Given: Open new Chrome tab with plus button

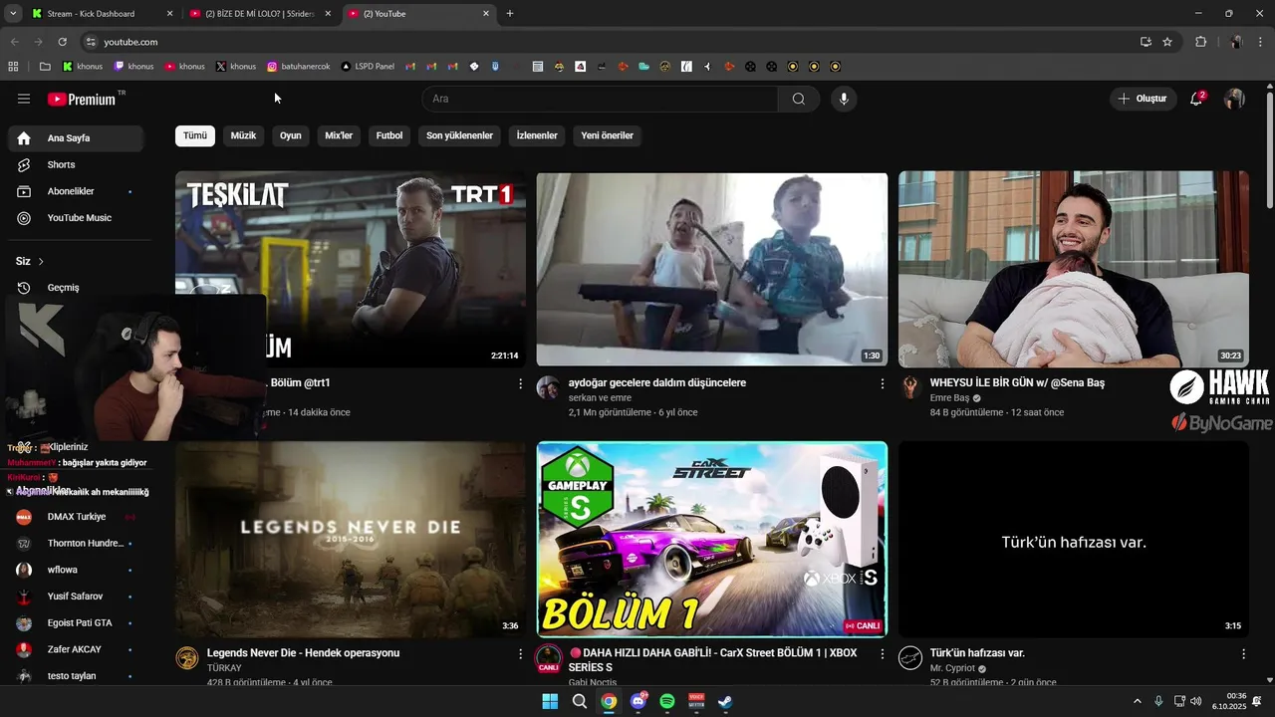Looking at the screenshot, I should (510, 14).
